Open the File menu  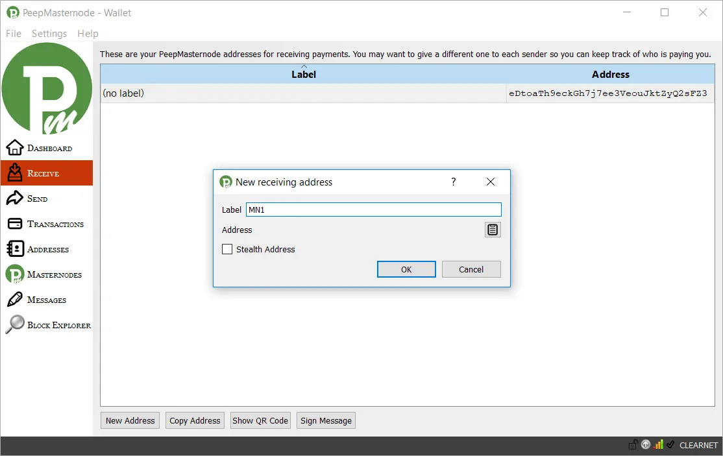[x=14, y=34]
